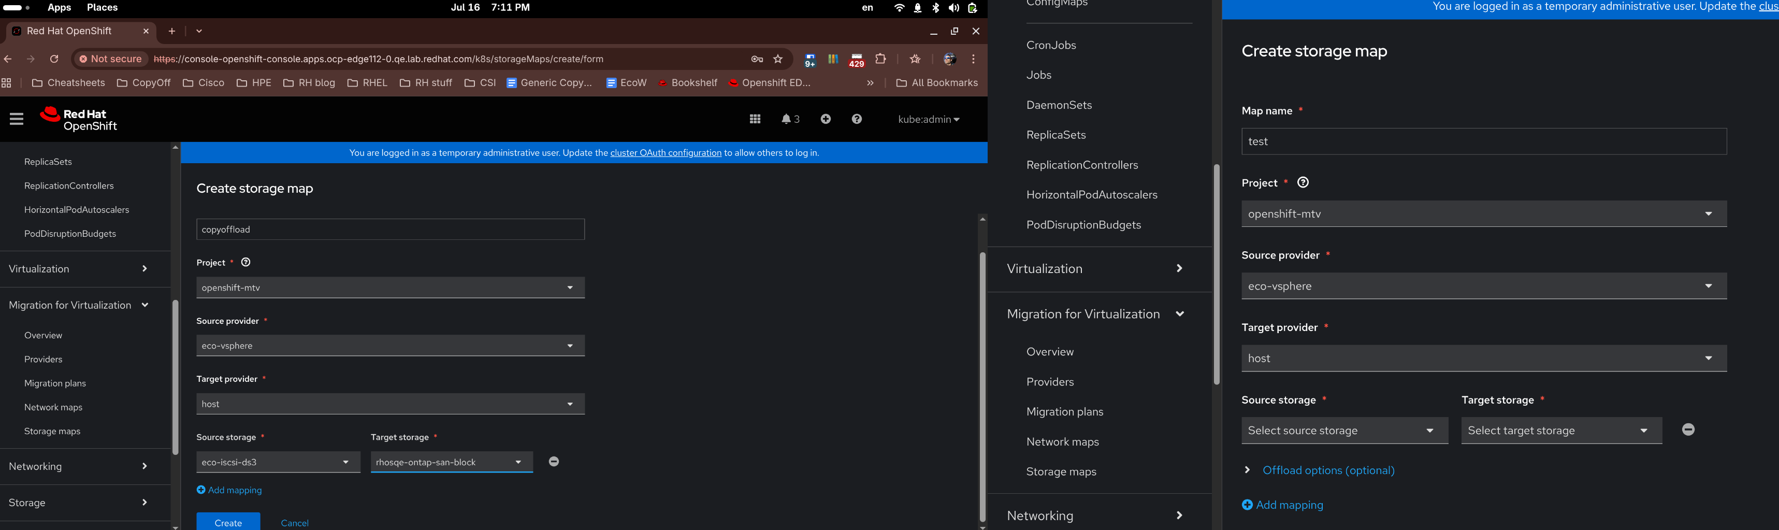Open the openshift-mtv Project dropdown in right panel
Image resolution: width=1779 pixels, height=530 pixels.
1484,214
